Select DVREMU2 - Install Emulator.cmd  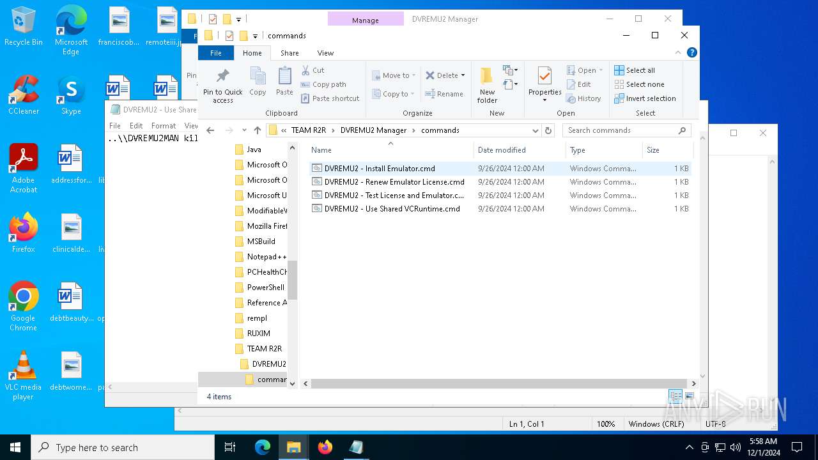tap(500, 169)
